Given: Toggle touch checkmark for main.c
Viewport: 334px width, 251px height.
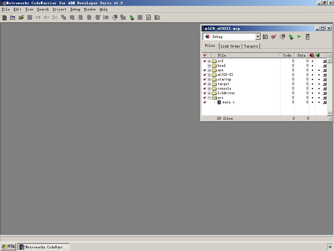Looking at the screenshot, I should point(205,102).
